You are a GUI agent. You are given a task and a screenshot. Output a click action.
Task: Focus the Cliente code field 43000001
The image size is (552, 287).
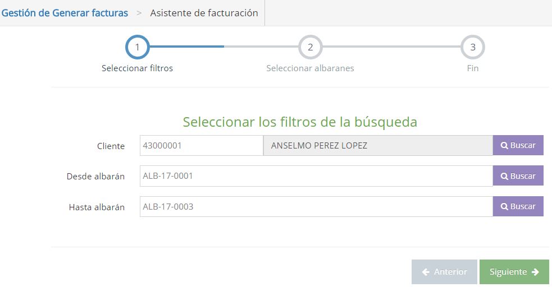tap(202, 145)
